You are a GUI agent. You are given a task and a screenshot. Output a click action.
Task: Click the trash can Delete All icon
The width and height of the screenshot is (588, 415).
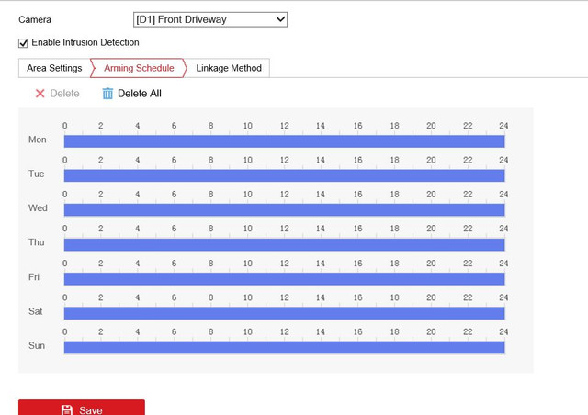[107, 94]
